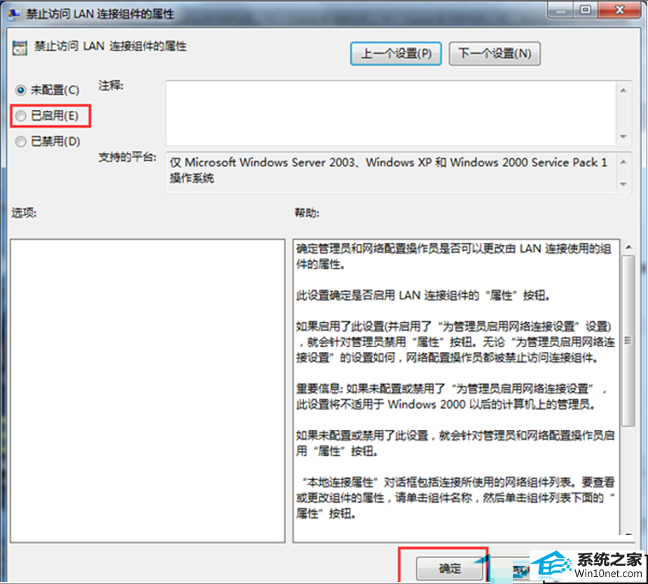Click the comment box scroll up arrow
The image size is (648, 584).
623,90
